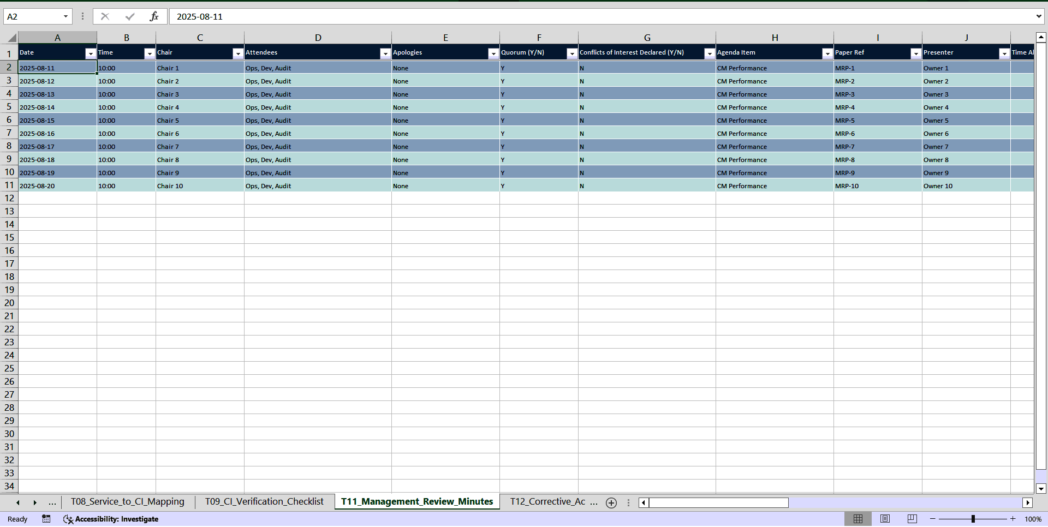Select the cell containing Chair 7
This screenshot has height=527, width=1048.
coord(200,146)
